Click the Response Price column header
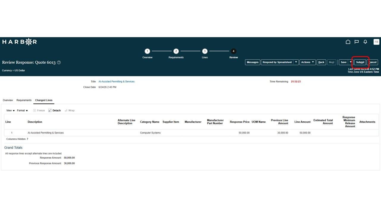The image size is (381, 214). [x=240, y=122]
